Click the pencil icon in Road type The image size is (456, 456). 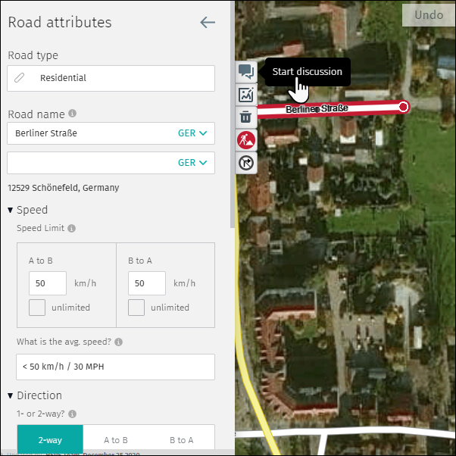pos(20,78)
